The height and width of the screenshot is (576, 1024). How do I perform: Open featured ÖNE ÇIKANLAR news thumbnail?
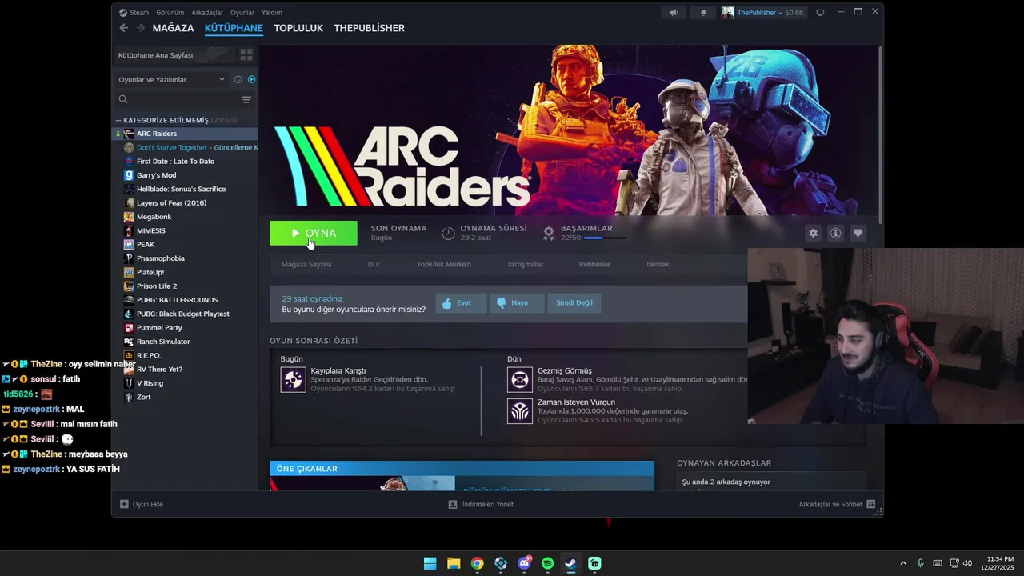[363, 483]
